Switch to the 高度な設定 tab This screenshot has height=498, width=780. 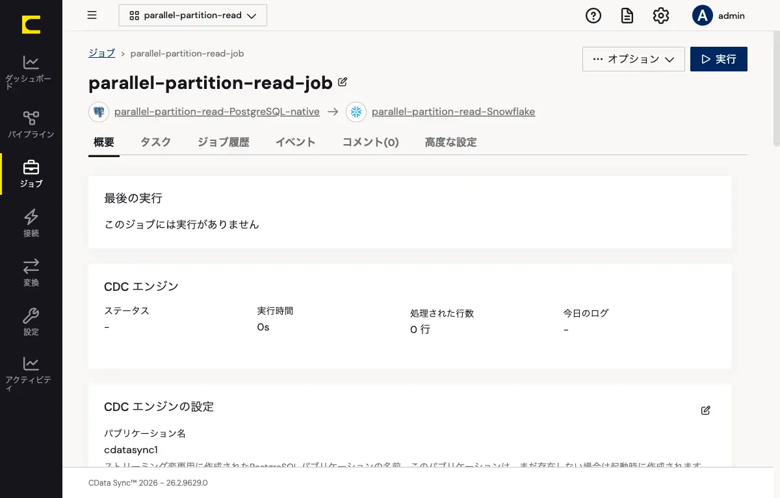click(x=450, y=142)
